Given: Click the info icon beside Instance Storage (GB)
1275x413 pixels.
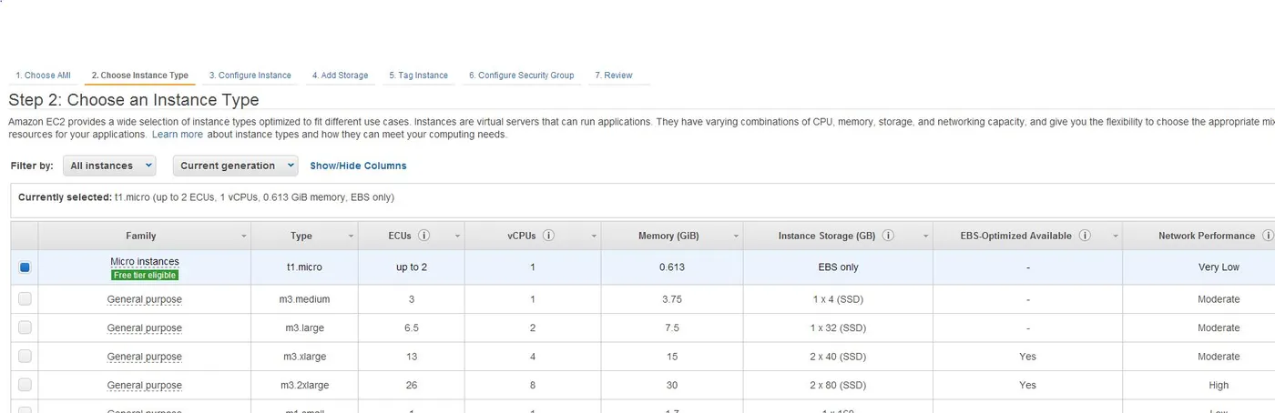Looking at the screenshot, I should pos(888,236).
